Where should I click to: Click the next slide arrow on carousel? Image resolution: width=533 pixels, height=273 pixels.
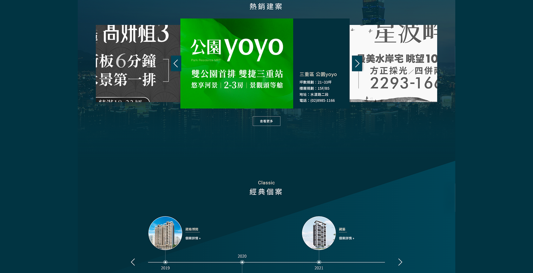pos(357,63)
